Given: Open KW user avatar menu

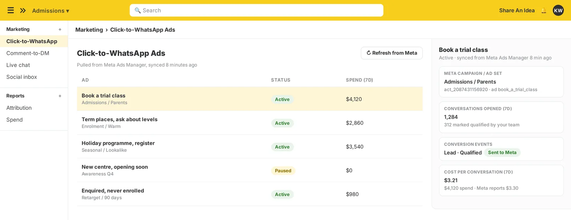Looking at the screenshot, I should (x=558, y=10).
